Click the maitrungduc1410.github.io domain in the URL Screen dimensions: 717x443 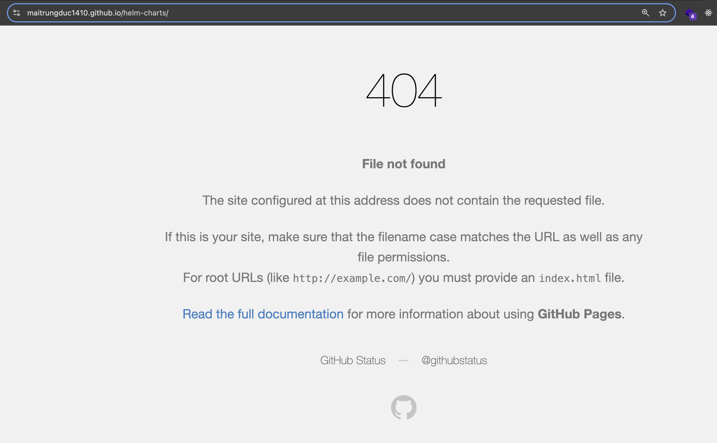(74, 13)
